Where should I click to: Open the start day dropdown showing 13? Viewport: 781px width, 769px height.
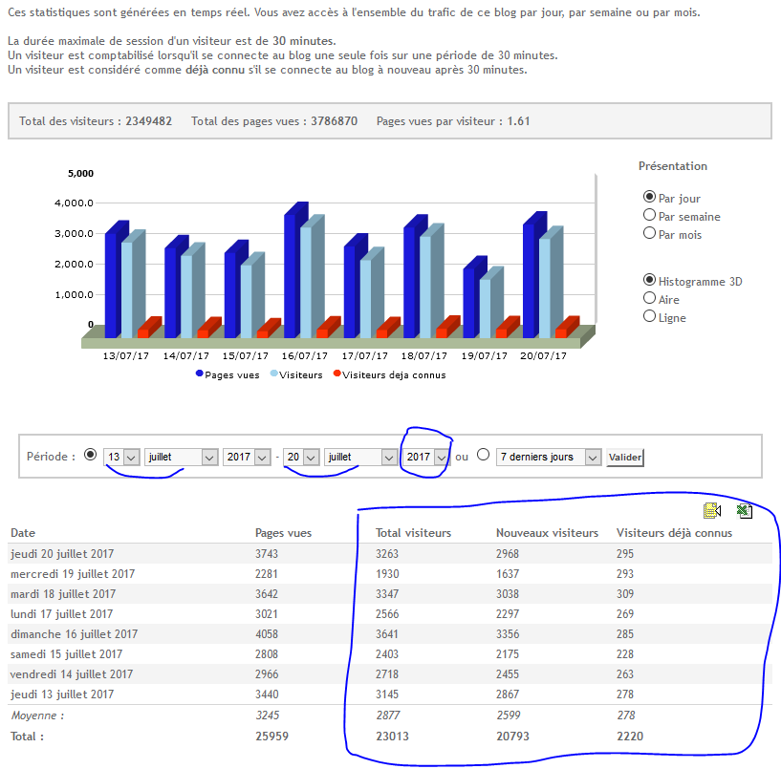click(x=121, y=457)
